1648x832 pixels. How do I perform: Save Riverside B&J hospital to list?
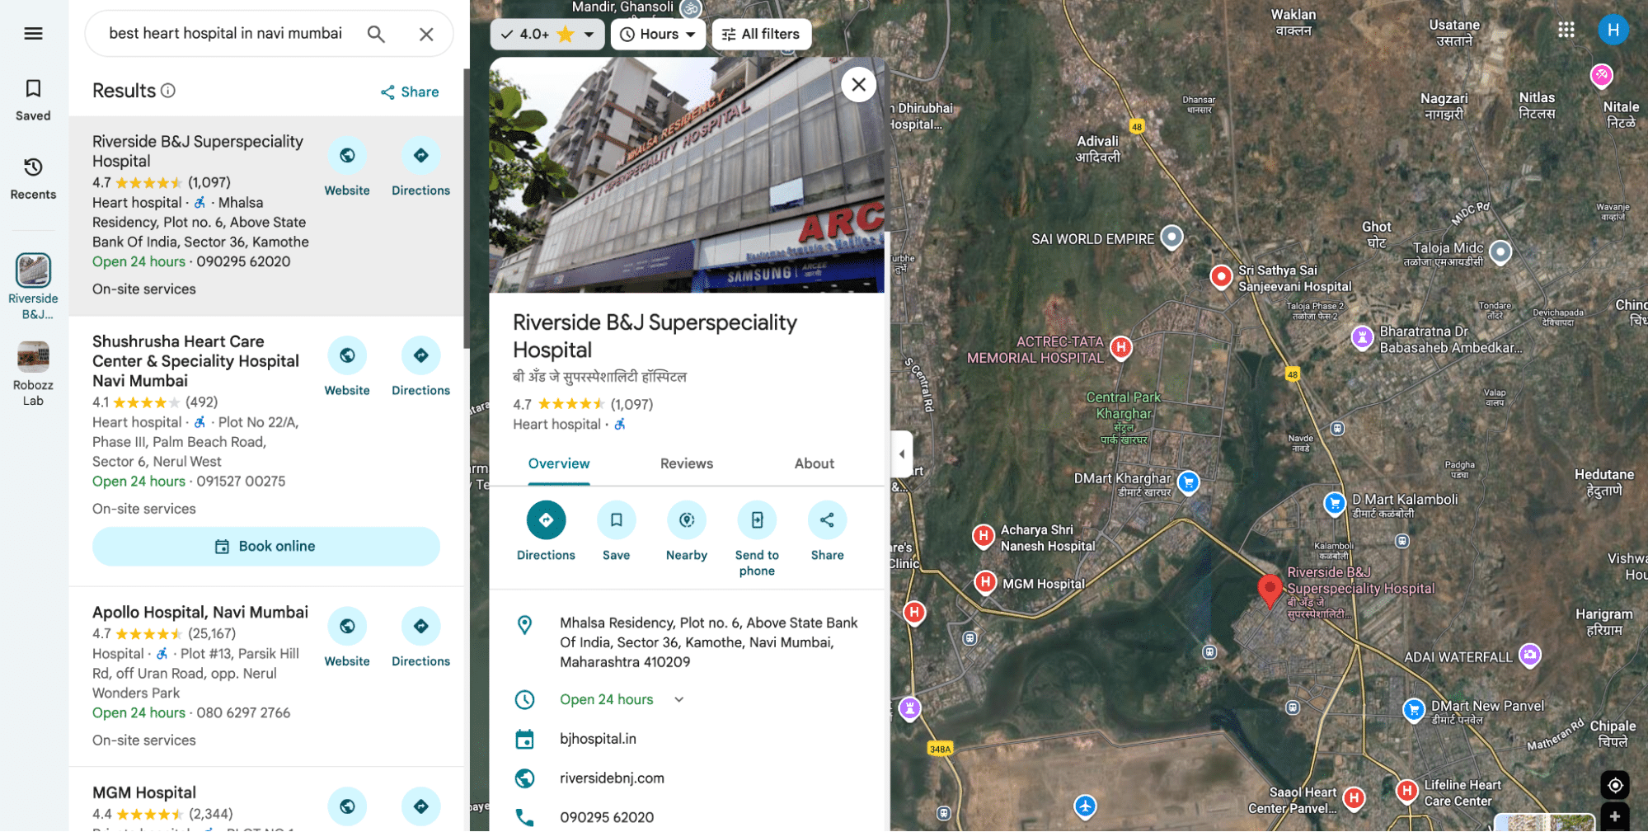(616, 520)
